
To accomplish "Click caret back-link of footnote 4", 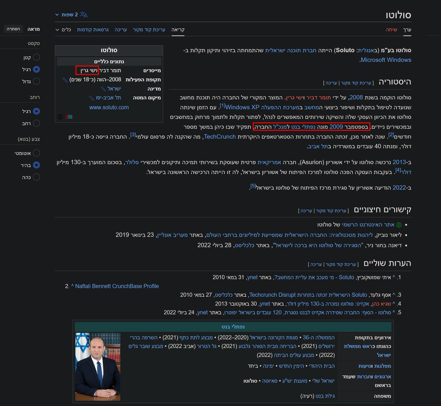I will click(394, 304).
